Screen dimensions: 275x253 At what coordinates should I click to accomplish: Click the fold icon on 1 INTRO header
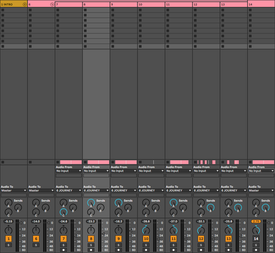pos(25,4)
